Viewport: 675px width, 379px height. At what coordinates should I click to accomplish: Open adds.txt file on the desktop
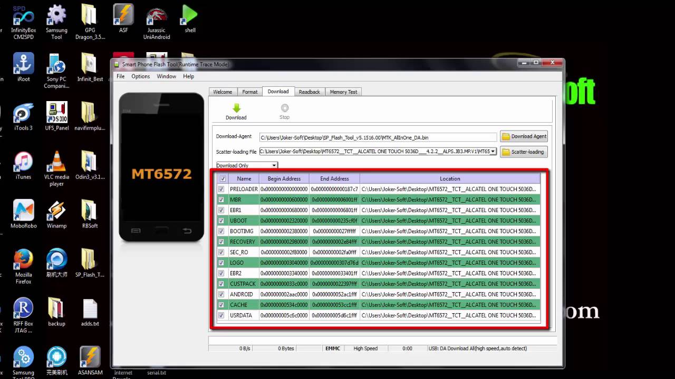pos(90,312)
